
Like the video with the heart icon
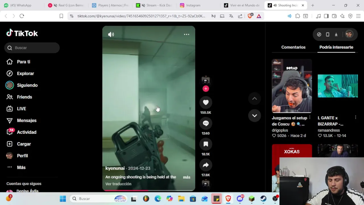tap(206, 102)
